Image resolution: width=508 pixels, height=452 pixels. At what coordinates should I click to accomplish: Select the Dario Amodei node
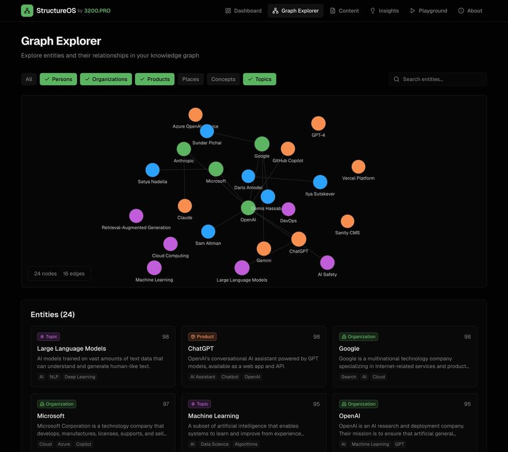tap(248, 177)
